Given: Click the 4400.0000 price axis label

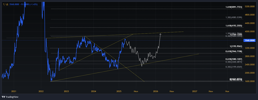Looking at the screenshot, I should click(x=249, y=23).
